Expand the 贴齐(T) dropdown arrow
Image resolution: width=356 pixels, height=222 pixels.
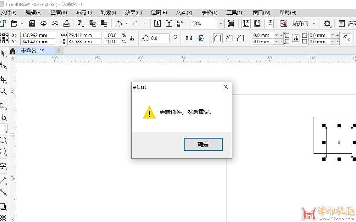pos(314,23)
